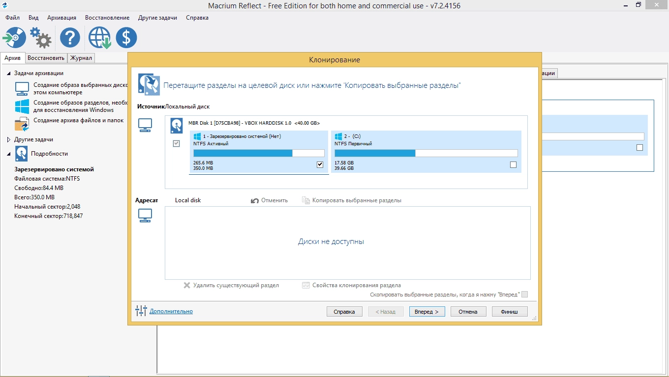669x377 pixels.
Task: Click the destination computer monitor icon
Action: tap(145, 216)
